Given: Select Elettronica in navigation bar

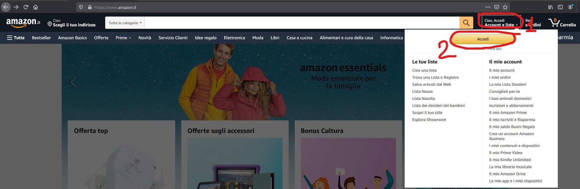Looking at the screenshot, I should (x=234, y=38).
